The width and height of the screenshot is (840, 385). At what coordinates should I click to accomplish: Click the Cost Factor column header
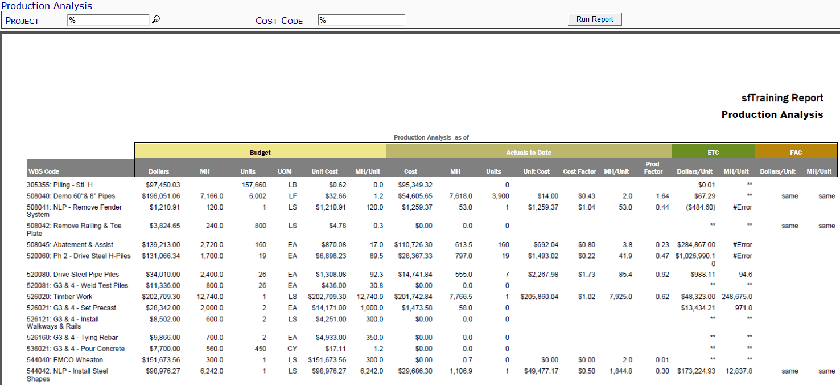579,170
